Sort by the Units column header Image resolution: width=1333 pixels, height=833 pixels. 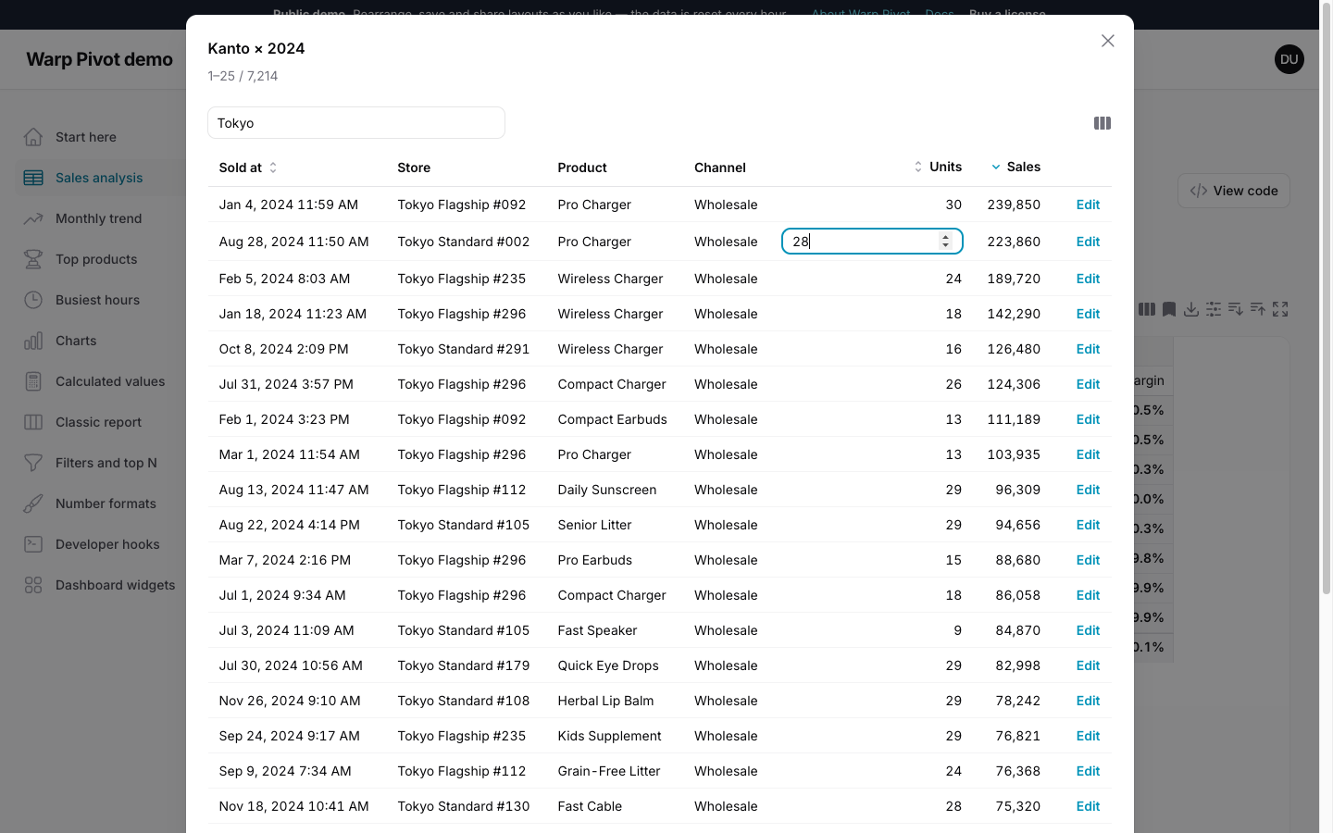(938, 167)
